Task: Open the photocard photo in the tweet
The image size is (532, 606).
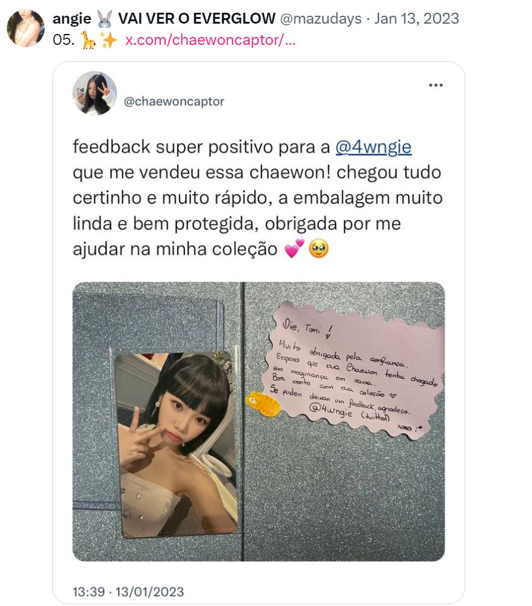Action: [177, 445]
